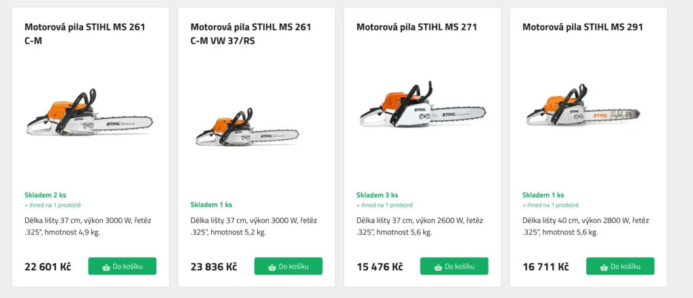Image resolution: width=693 pixels, height=298 pixels.
Task: Click basket icon for MS 261 C-M
Action: [x=106, y=267]
